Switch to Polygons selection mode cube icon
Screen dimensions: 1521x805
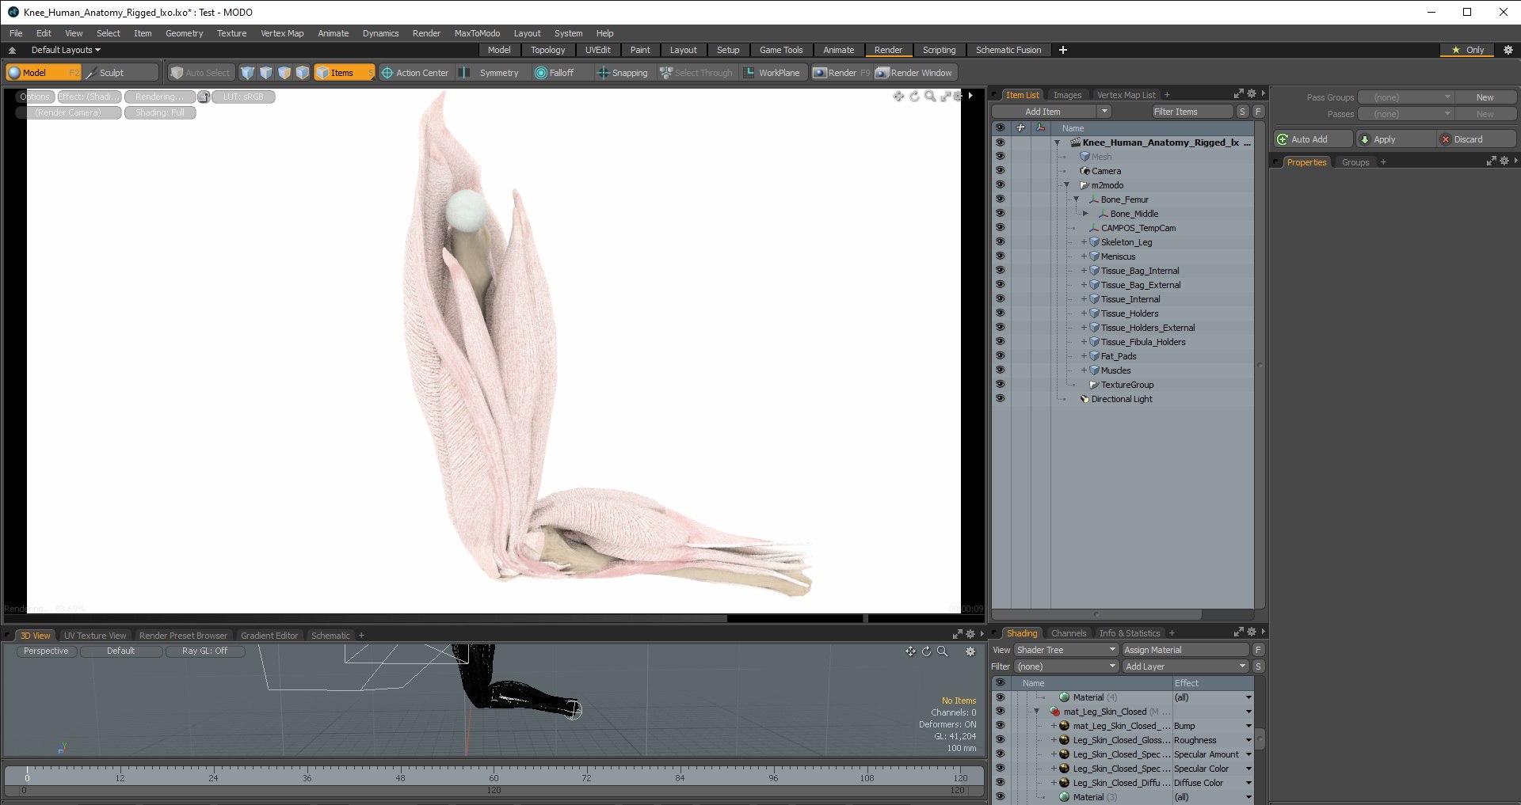(284, 73)
